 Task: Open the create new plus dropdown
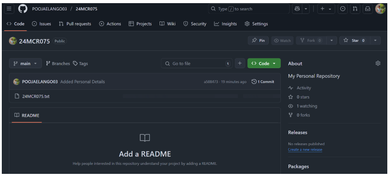click(326, 9)
